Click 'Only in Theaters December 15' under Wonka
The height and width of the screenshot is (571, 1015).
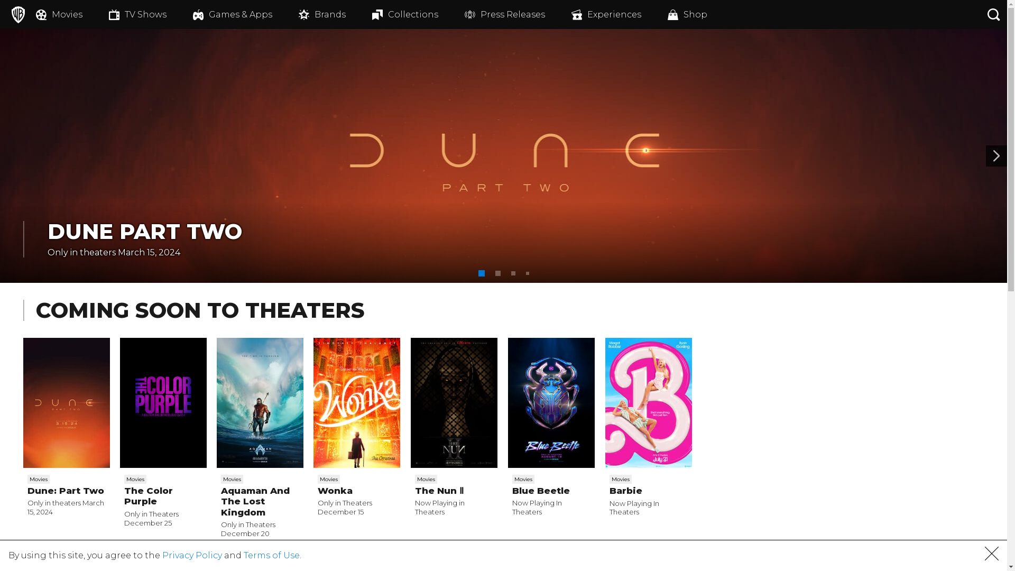[x=345, y=508]
